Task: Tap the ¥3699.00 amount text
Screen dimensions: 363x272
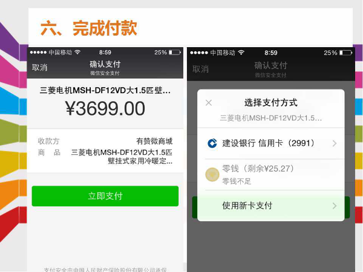Action: click(105, 108)
